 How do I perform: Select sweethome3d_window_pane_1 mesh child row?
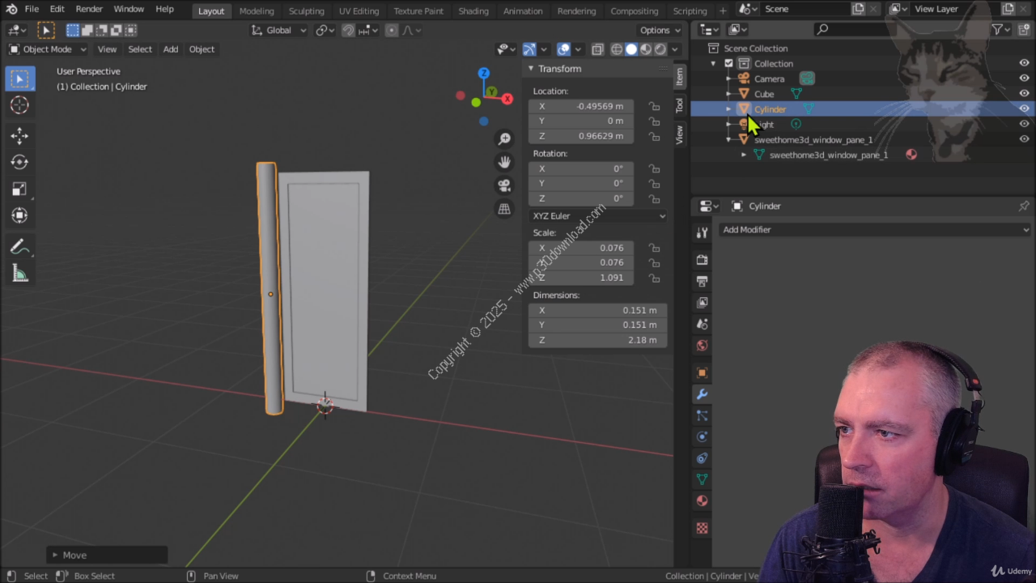click(x=828, y=155)
